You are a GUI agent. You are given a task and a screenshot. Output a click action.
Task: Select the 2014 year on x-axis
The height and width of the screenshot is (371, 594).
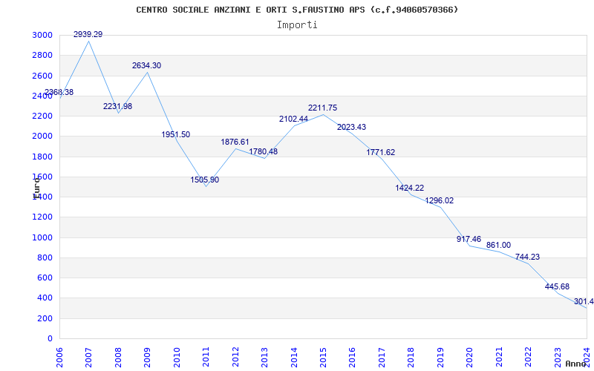[x=294, y=356]
